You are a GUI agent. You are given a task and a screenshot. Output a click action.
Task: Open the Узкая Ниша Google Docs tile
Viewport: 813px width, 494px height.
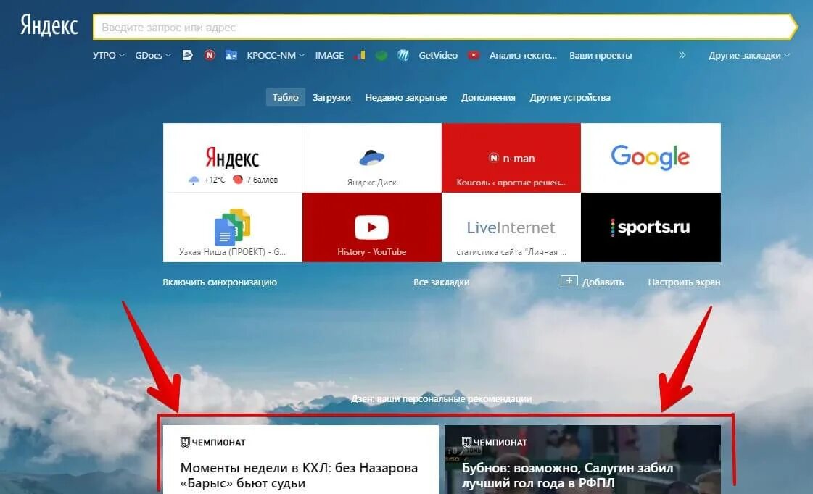click(x=232, y=227)
